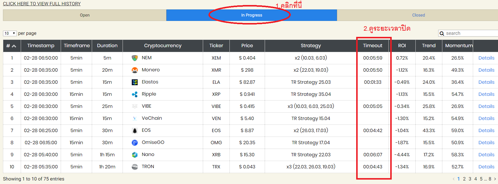
Task: Click the next page arrow
Action: [x=495, y=179]
